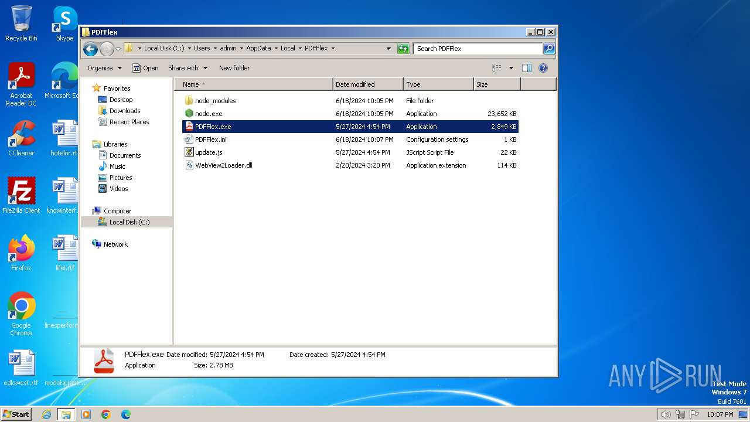The image size is (750, 422).
Task: Open the Share with menu
Action: [187, 68]
